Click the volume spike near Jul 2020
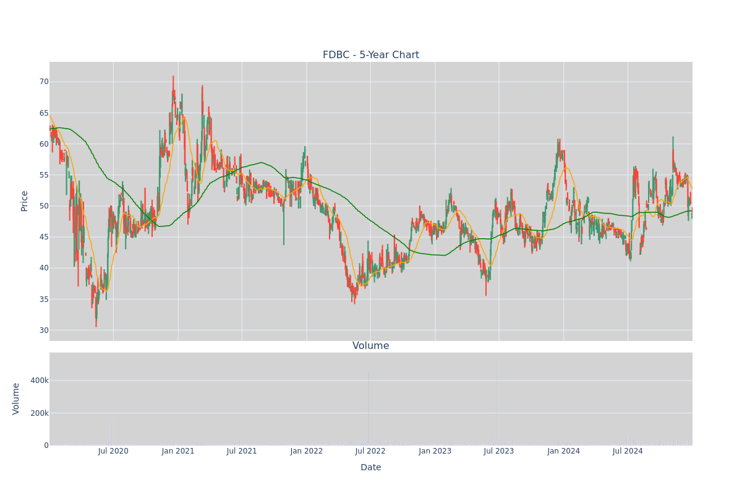The height and width of the screenshot is (495, 742). [x=111, y=433]
